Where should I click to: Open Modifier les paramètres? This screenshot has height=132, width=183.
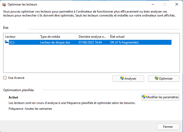click(160, 97)
